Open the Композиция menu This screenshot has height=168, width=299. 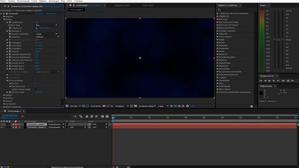tap(23, 1)
